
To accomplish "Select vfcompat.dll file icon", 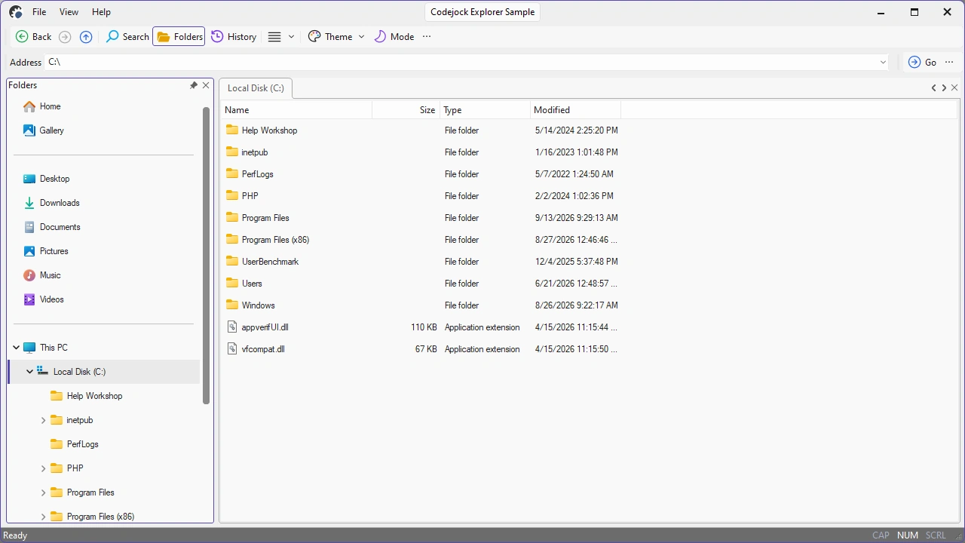I will [232, 349].
